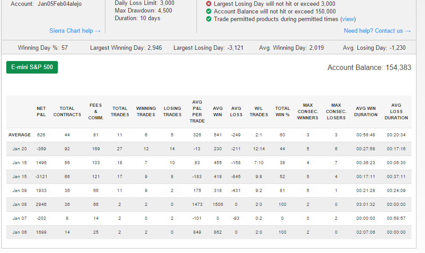
Task: Select the Jan 15 row date
Action: pos(20,177)
